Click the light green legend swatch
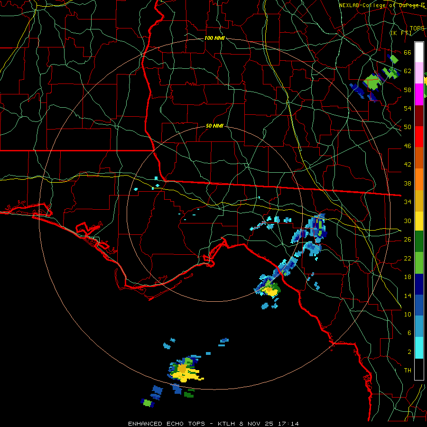The width and height of the screenshot is (427, 427). coord(419,263)
